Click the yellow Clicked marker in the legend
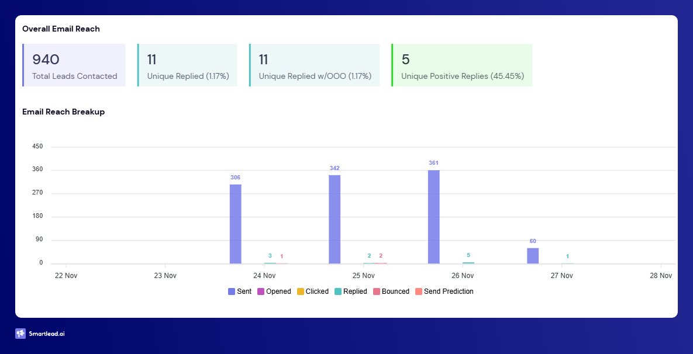 click(301, 291)
